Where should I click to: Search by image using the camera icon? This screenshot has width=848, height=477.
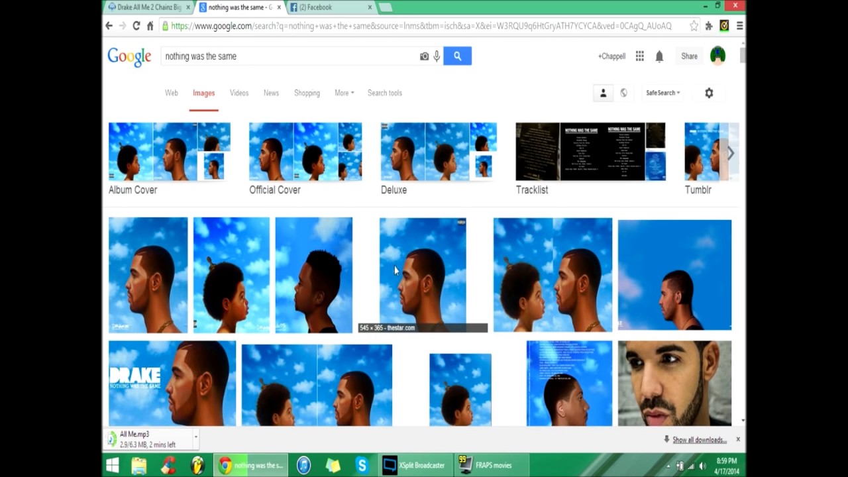click(424, 56)
